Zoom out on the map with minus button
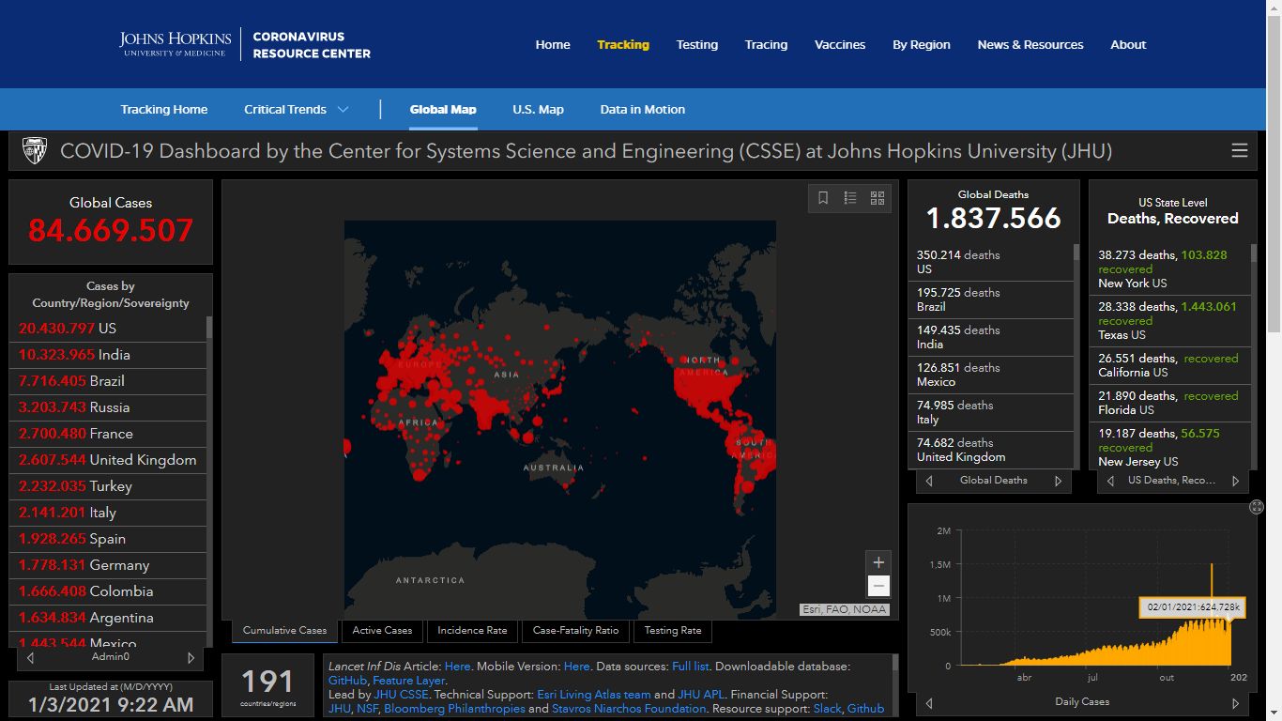Viewport: 1282px width, 721px height. click(x=878, y=586)
